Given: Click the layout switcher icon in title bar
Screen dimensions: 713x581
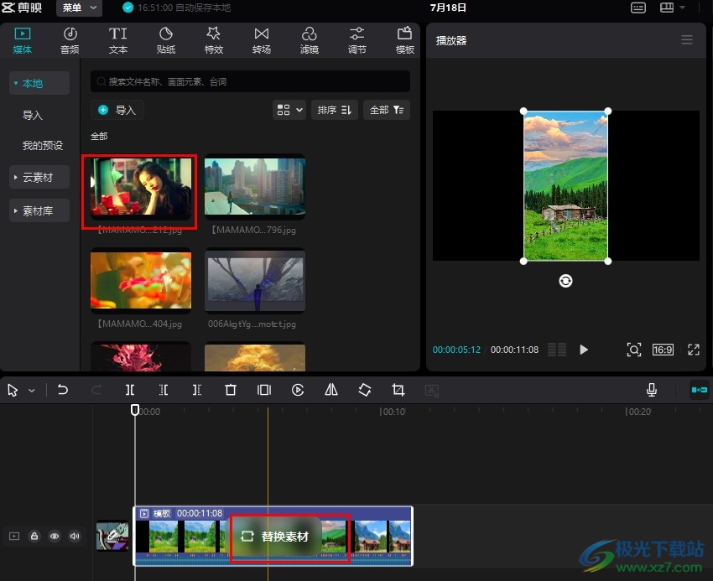Looking at the screenshot, I should coord(667,8).
